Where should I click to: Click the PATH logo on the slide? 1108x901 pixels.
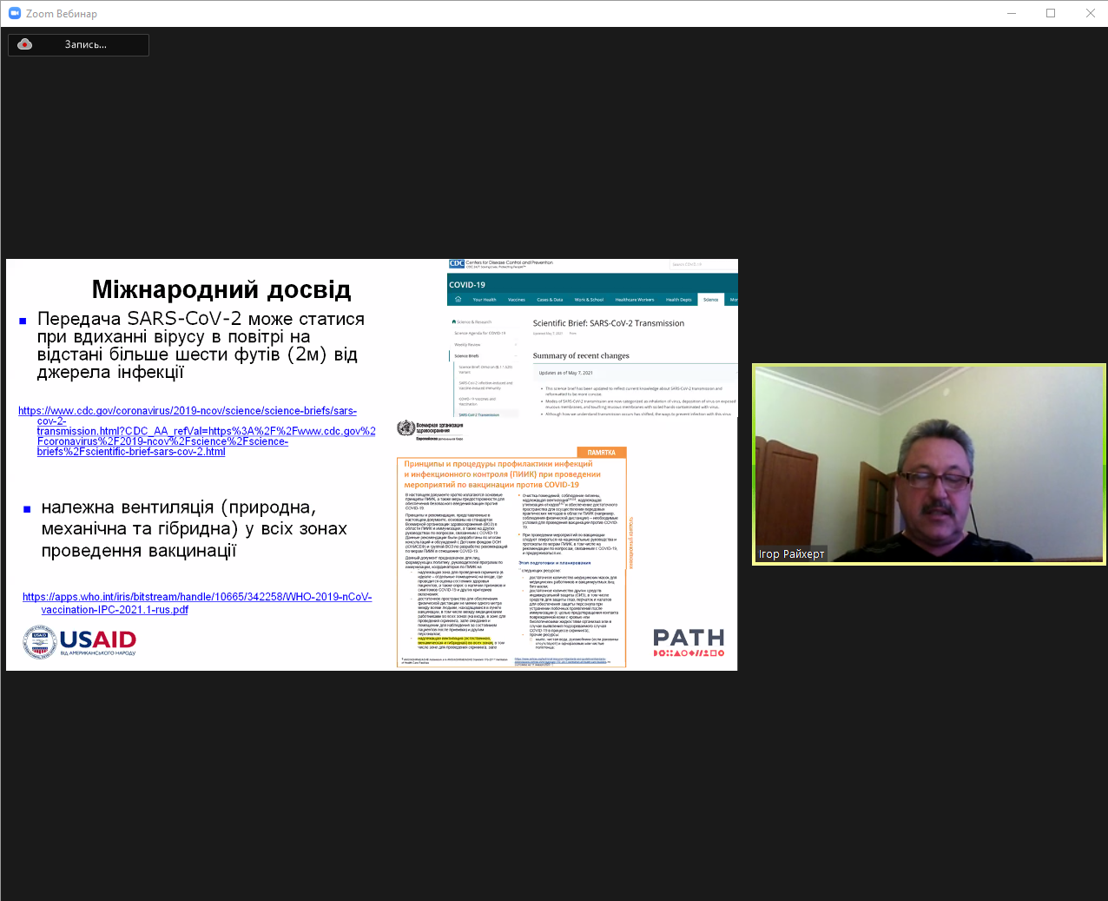[x=689, y=643]
